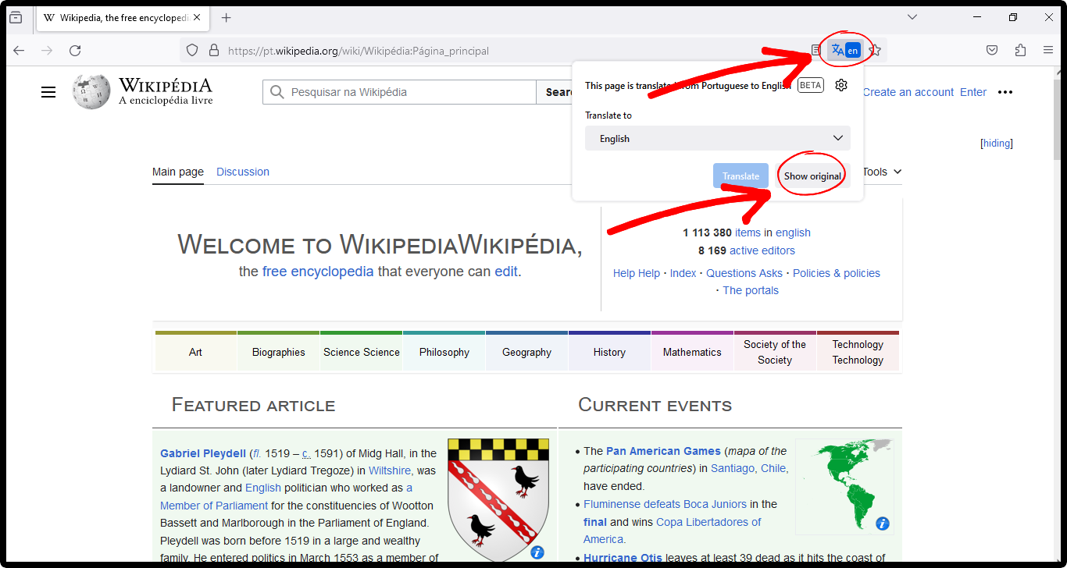Click the hiding link
The width and height of the screenshot is (1067, 568).
point(997,143)
